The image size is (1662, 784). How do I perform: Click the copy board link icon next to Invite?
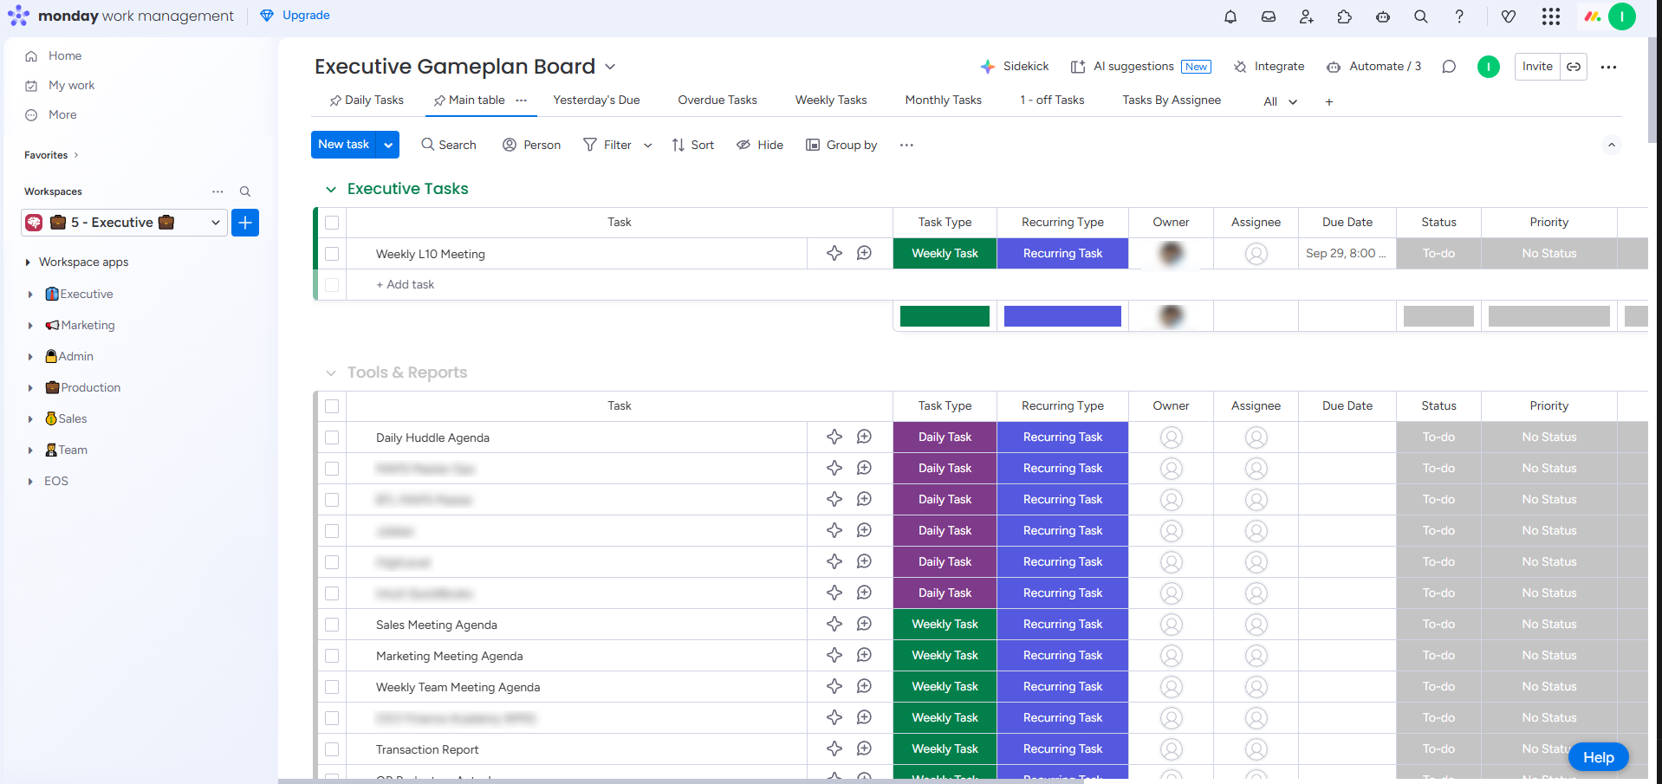pyautogui.click(x=1574, y=67)
